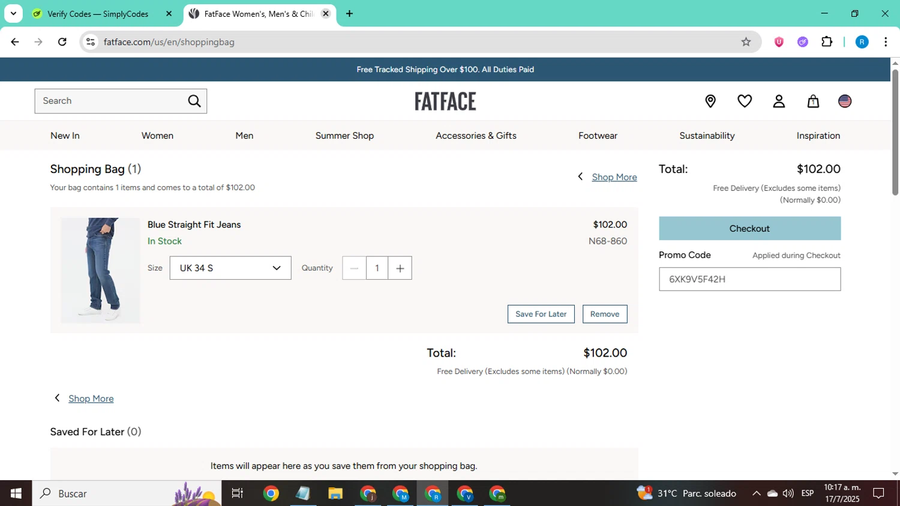Open the notification center icon
The image size is (900, 506).
[879, 493]
